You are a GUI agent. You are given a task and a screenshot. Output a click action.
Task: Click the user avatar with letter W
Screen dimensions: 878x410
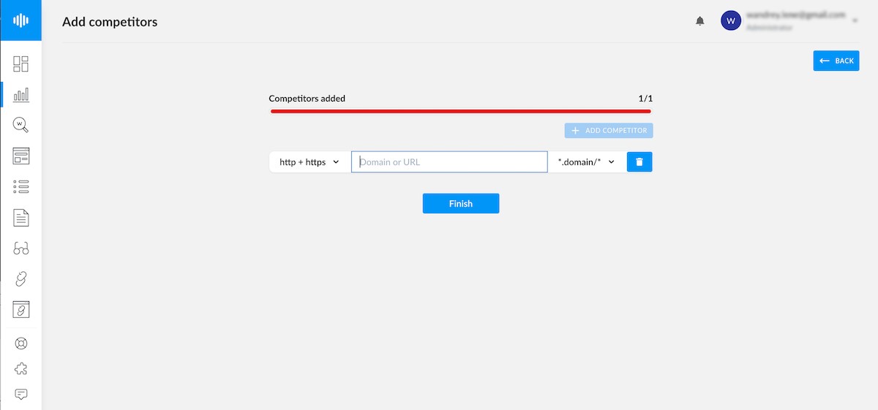point(731,20)
